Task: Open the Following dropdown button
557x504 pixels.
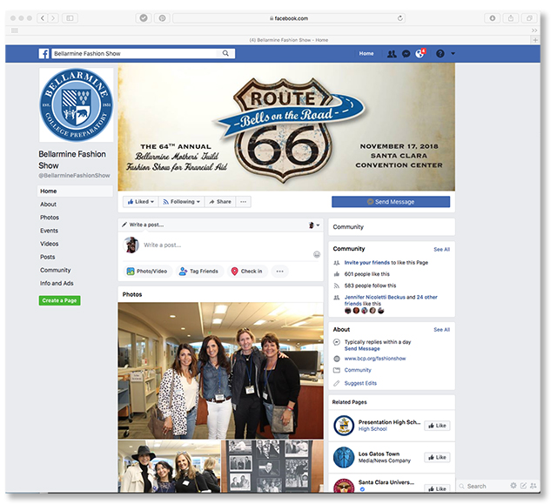Action: coord(182,202)
